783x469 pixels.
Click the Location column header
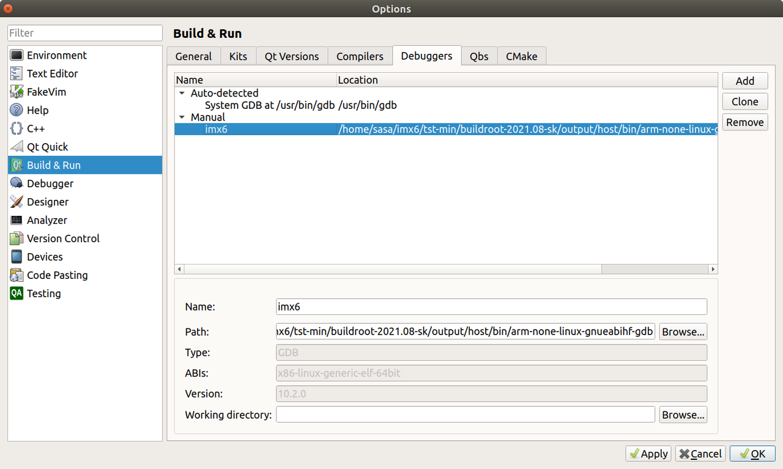pos(527,80)
